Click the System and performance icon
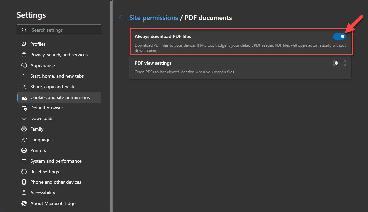Screen dimensions: 368x212 [24, 161]
